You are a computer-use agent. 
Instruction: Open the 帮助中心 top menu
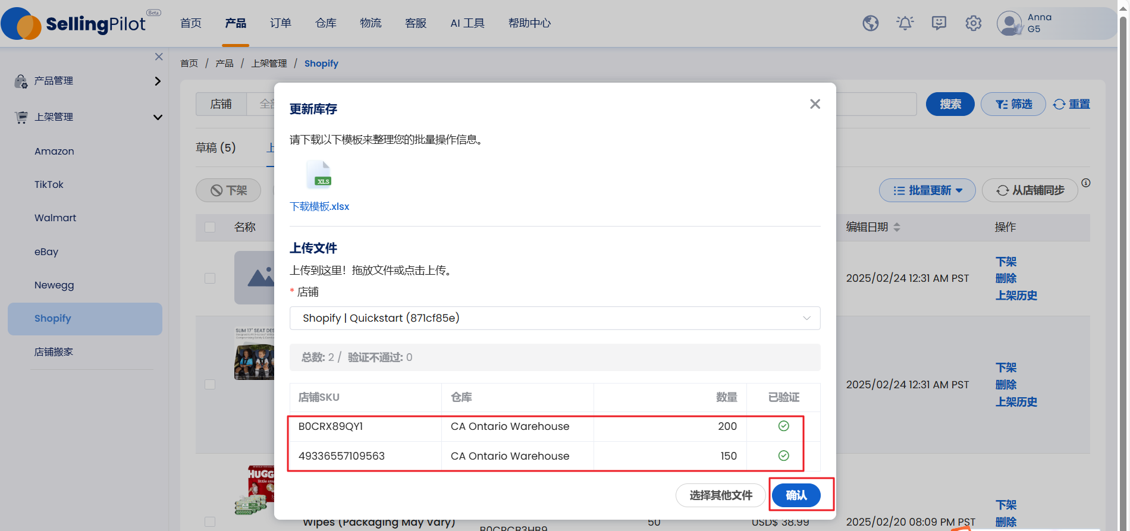(529, 23)
